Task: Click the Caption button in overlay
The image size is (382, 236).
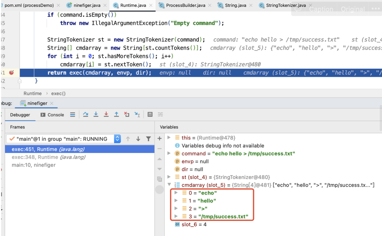Action: [x=321, y=9]
